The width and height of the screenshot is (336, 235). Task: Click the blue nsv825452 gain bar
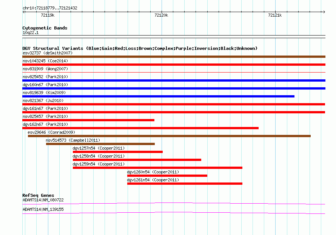pos(174,80)
